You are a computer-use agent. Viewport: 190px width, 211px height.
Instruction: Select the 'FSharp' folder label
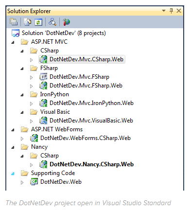pyautogui.click(x=49, y=68)
